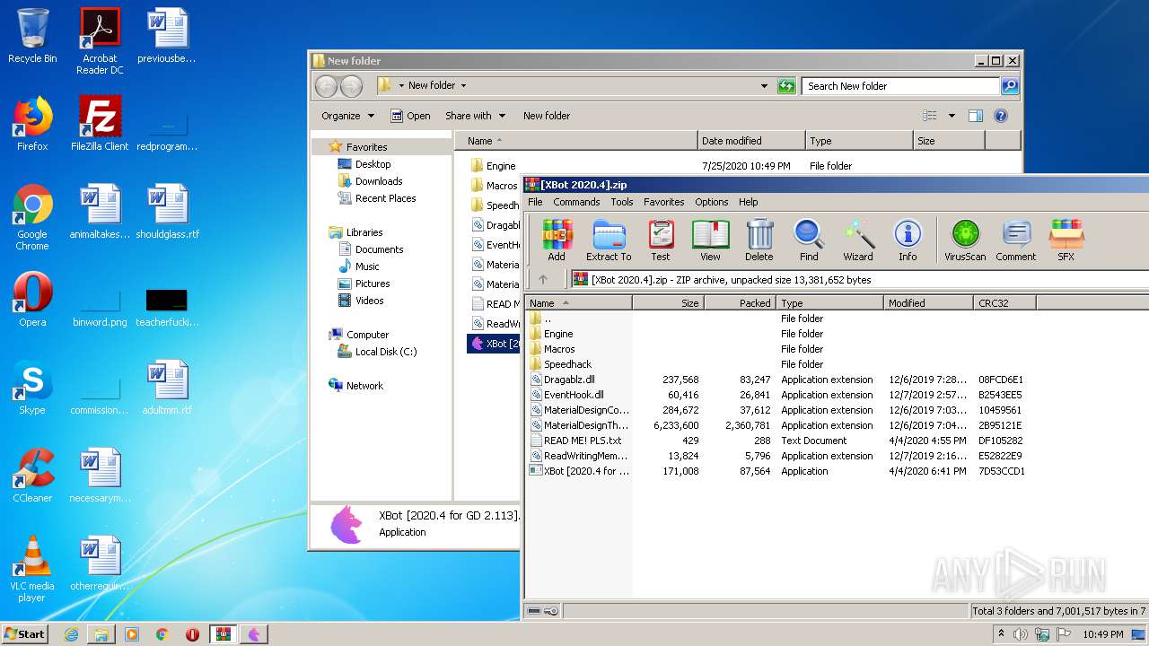Viewport: 1149px width, 646px height.
Task: Select Pictures library in navigation pane
Action: tap(373, 284)
